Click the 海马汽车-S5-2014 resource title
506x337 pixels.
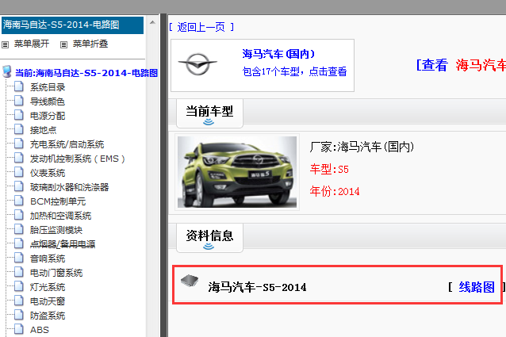[x=257, y=287]
